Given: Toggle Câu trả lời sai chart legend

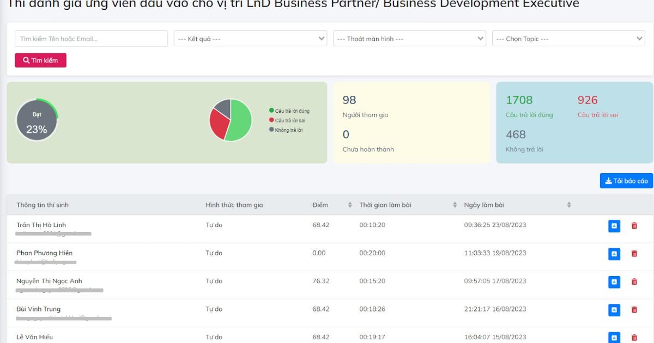Looking at the screenshot, I should (287, 120).
